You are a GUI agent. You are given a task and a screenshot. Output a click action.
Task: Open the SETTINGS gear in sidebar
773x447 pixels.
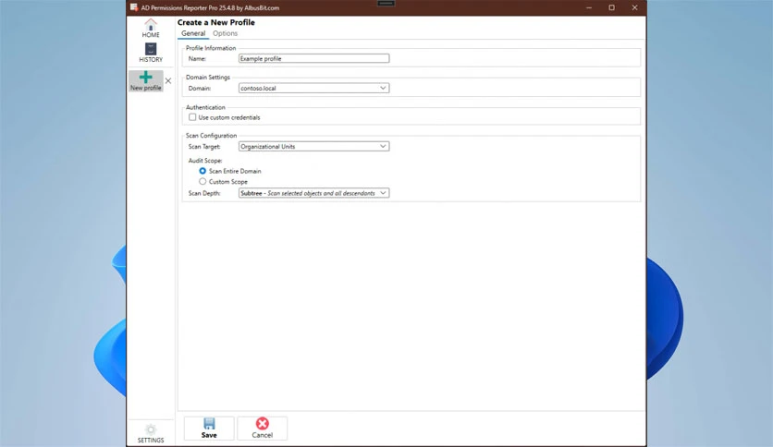point(151,433)
